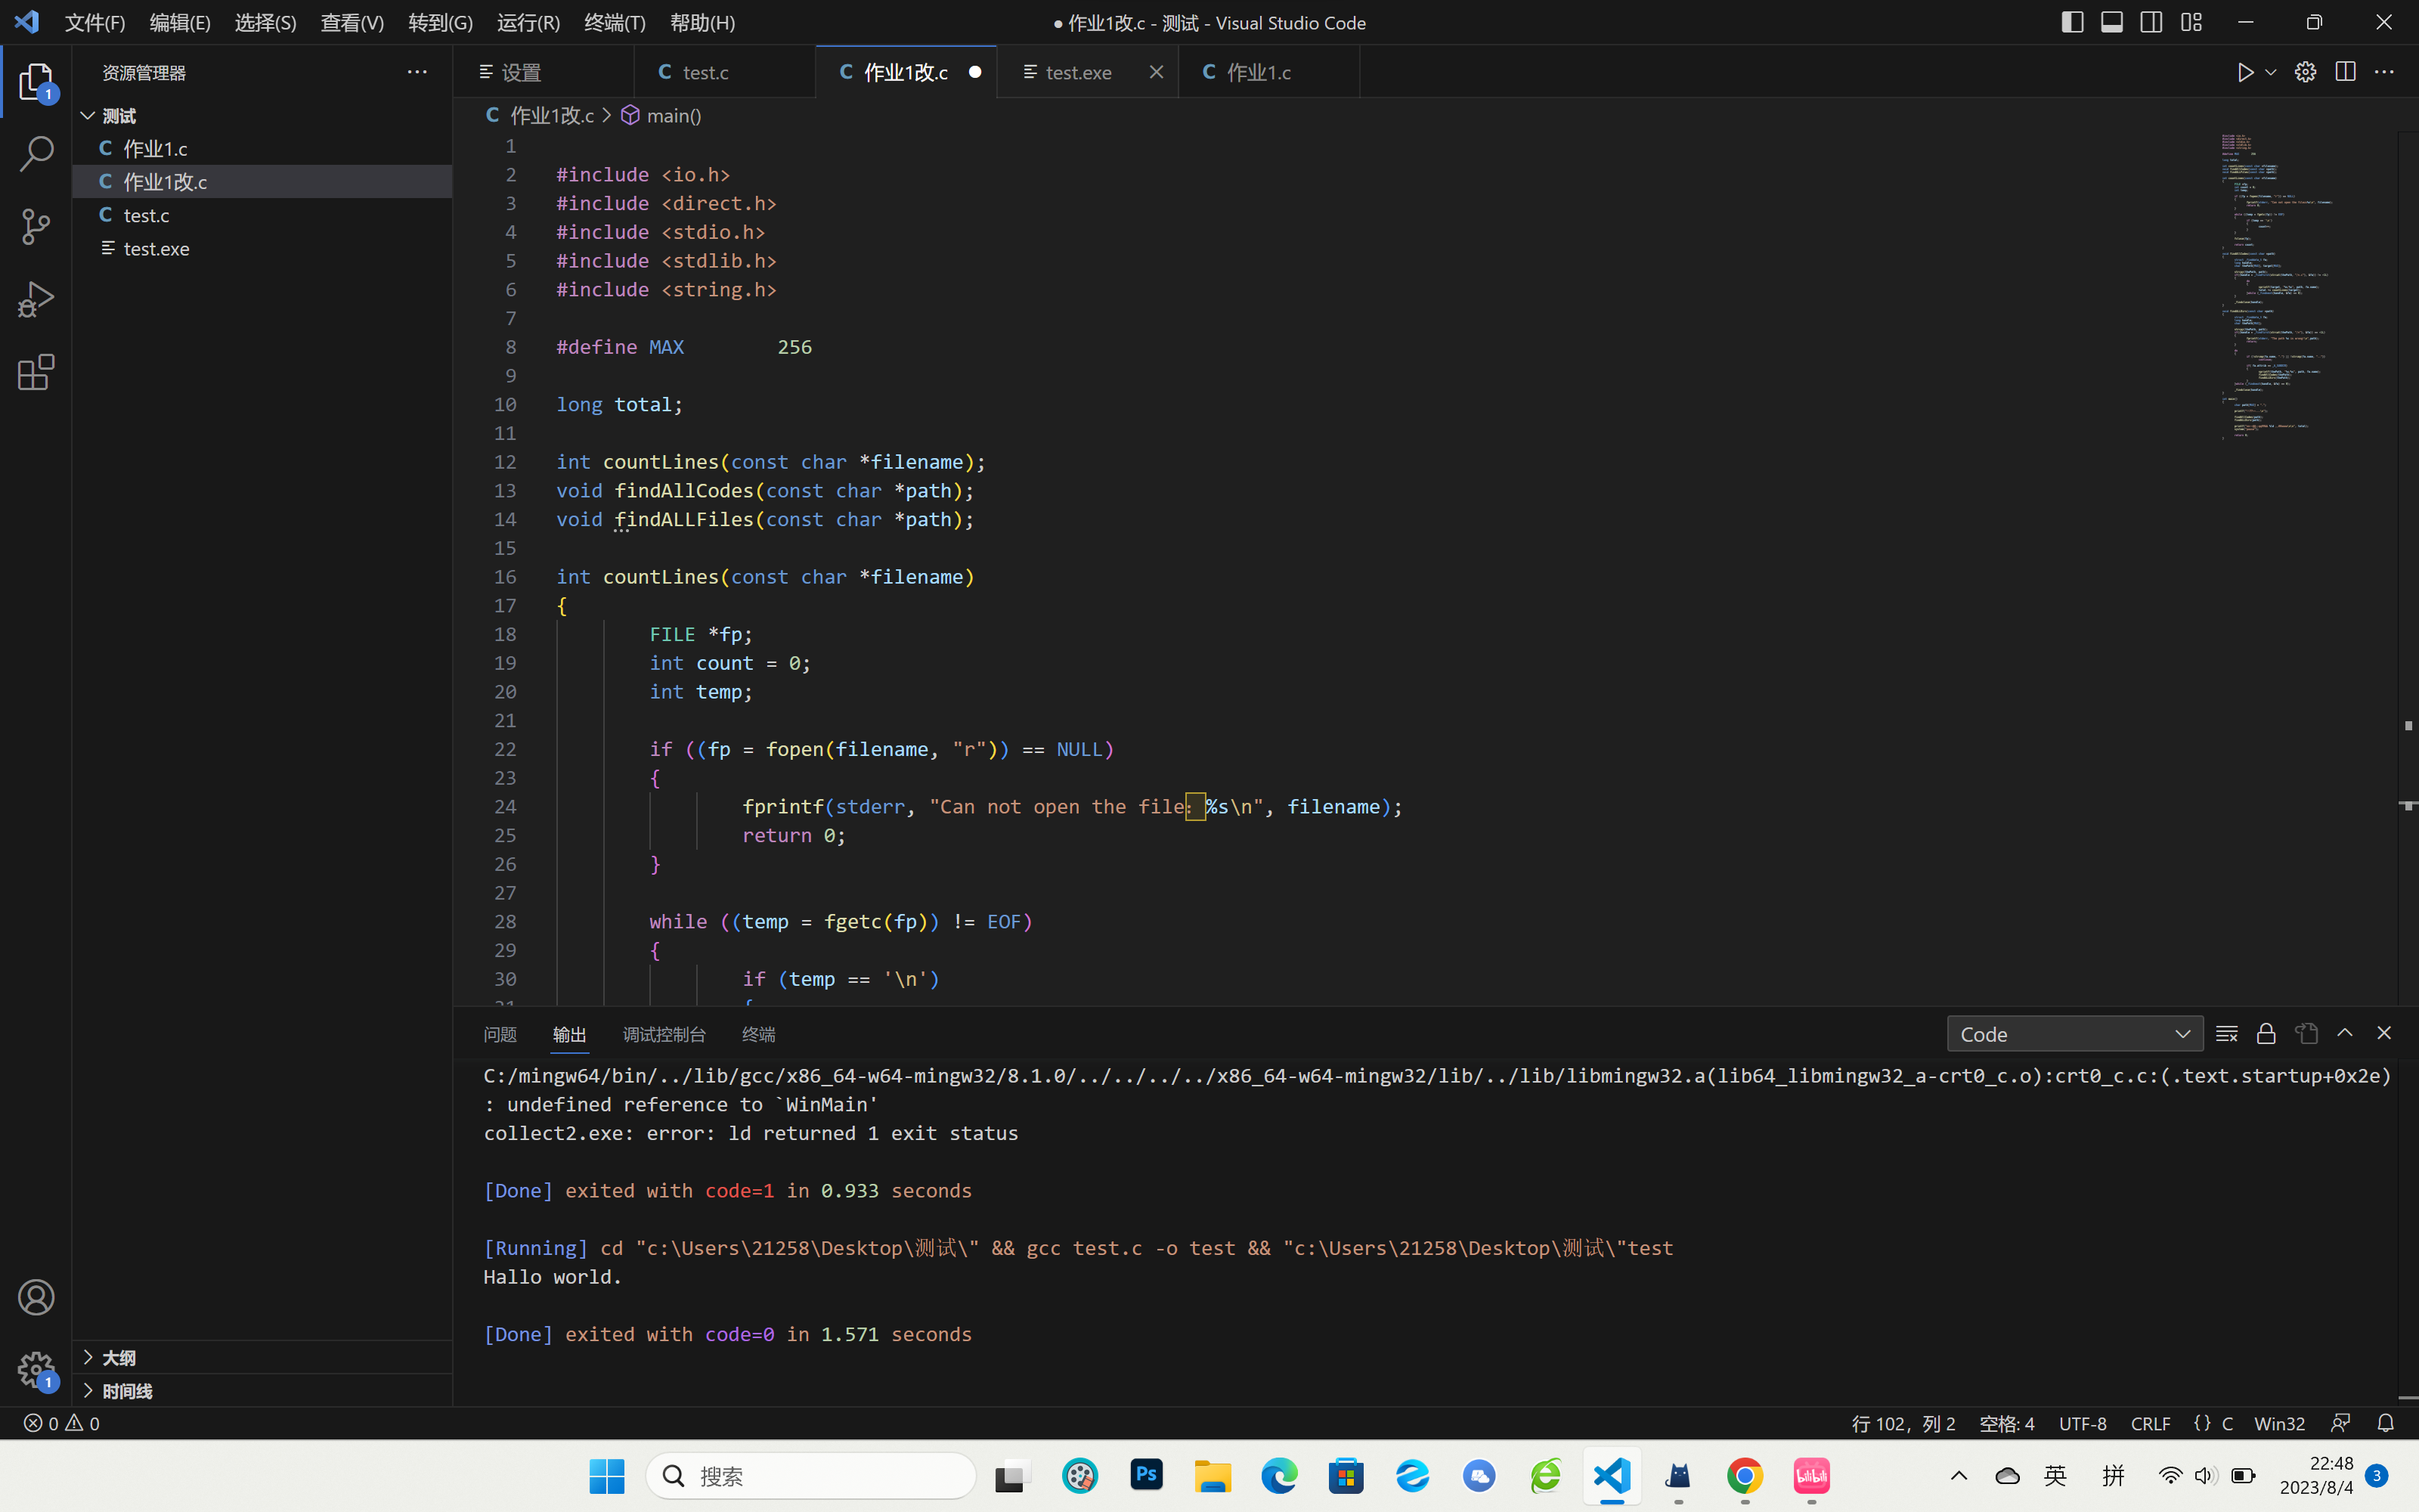2419x1512 pixels.
Task: Switch to the 输出 panel tab
Action: tap(570, 1034)
